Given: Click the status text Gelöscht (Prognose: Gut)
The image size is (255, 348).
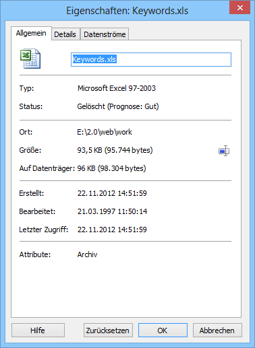Looking at the screenshot, I should coord(118,106).
